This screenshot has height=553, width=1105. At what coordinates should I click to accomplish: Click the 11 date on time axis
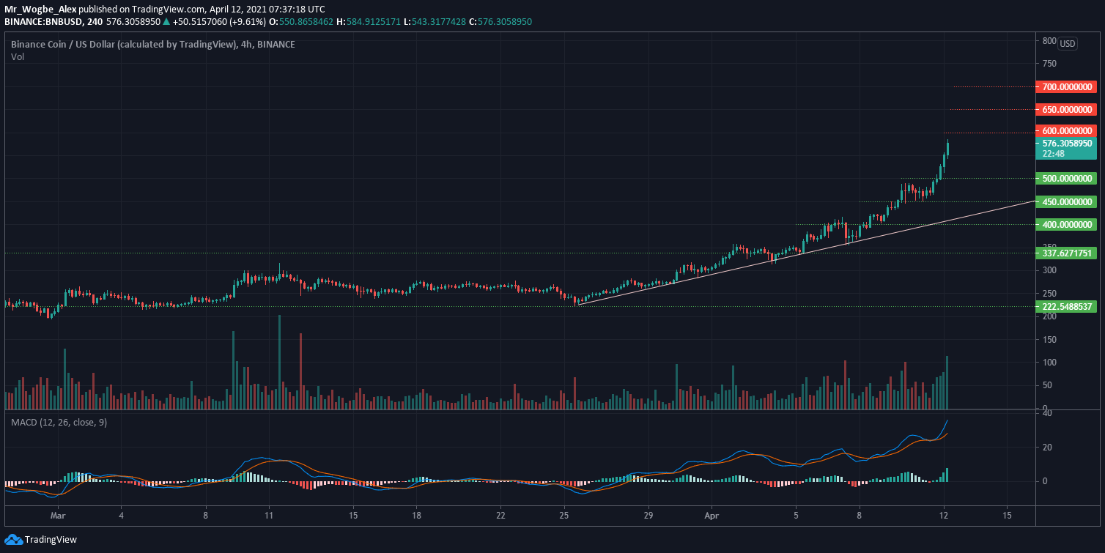(269, 516)
